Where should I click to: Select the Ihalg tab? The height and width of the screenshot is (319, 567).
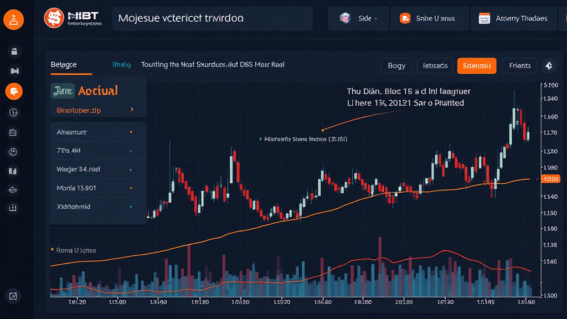[122, 65]
